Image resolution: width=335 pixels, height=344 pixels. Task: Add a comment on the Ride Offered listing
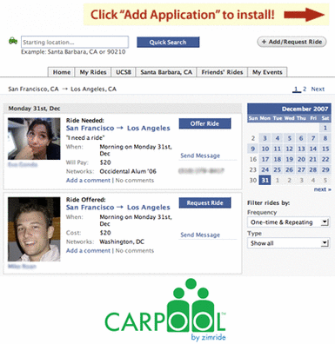pyautogui.click(x=88, y=250)
